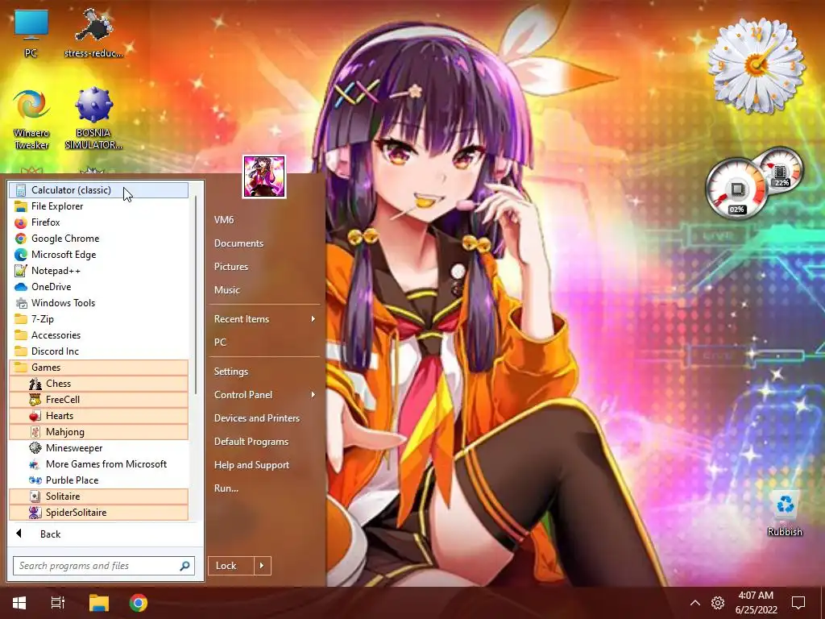Click the Windows Start button

[x=19, y=603]
